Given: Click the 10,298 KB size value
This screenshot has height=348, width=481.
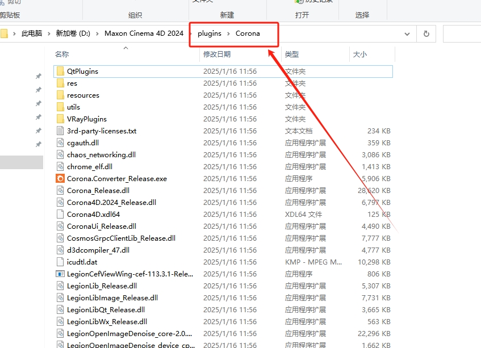Looking at the screenshot, I should coord(374,262).
